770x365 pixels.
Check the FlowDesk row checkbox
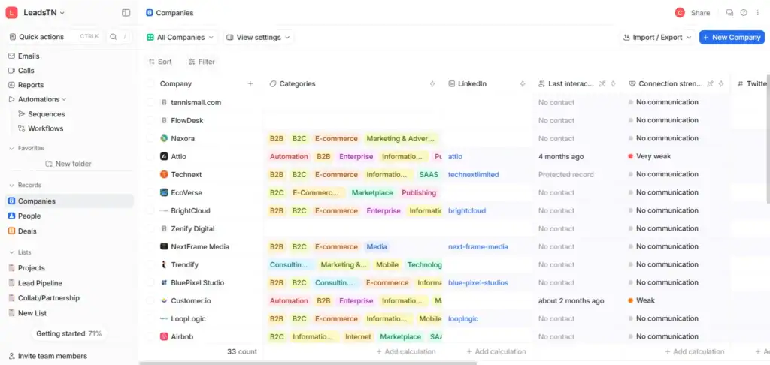click(x=150, y=120)
